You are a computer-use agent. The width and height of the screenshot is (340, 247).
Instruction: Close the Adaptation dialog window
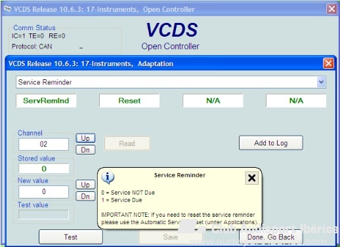pos(328,64)
